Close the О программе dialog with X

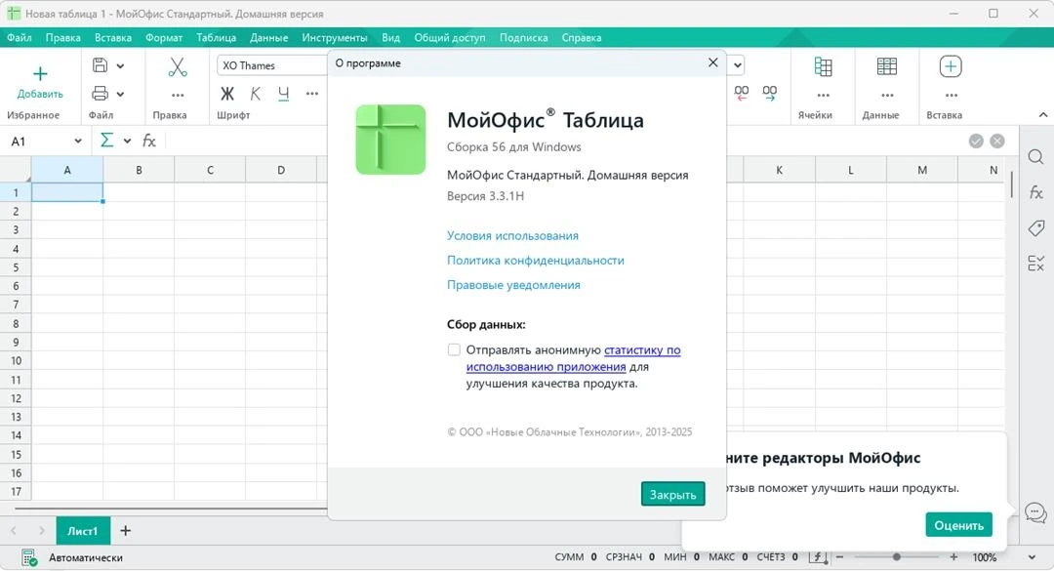(x=713, y=62)
